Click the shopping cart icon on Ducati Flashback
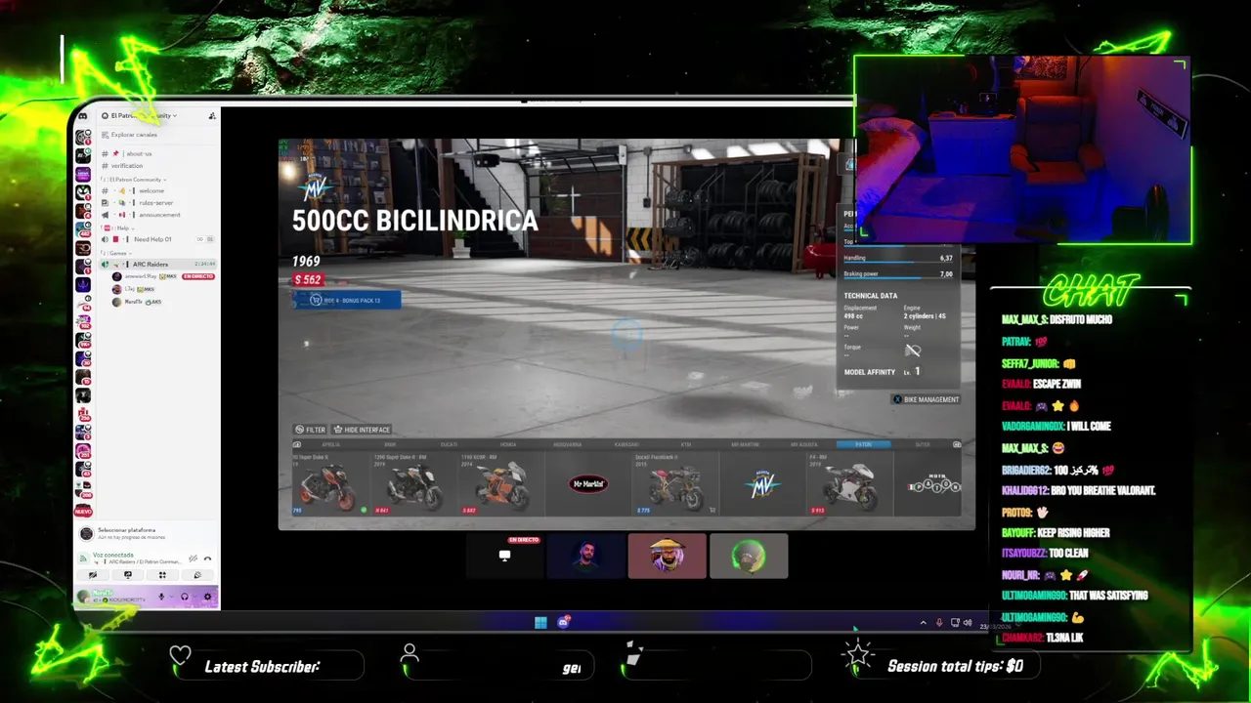Viewport: 1251px width, 703px height. [x=712, y=510]
